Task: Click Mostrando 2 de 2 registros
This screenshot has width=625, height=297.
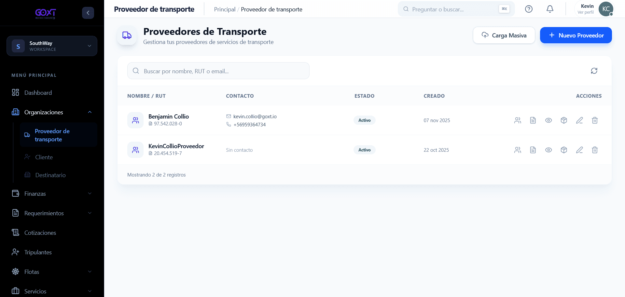Action: click(157, 175)
